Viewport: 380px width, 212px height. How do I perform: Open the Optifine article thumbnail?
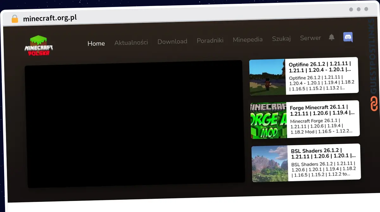(x=268, y=77)
